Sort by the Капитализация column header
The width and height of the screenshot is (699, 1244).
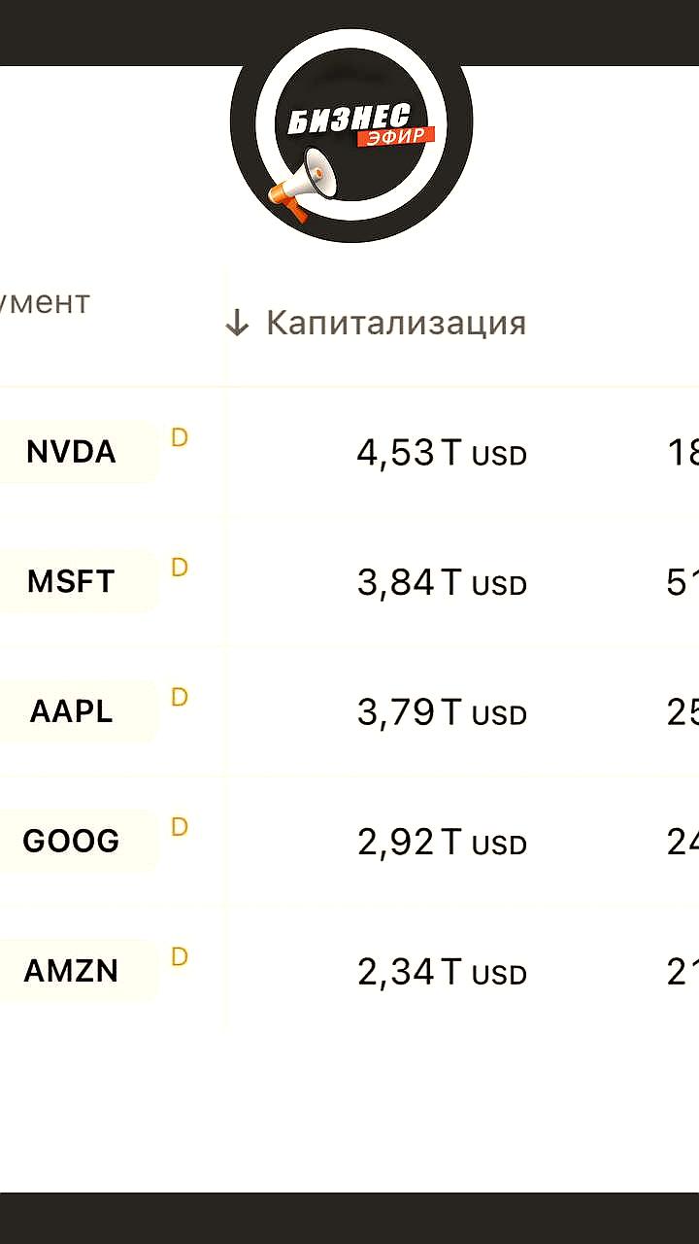[395, 323]
